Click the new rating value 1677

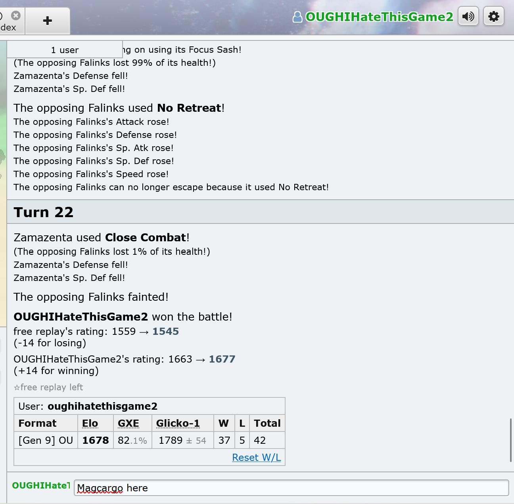pos(222,359)
